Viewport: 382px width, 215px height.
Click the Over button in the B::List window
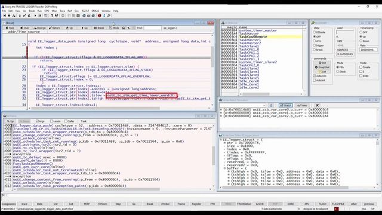[x=25, y=28]
